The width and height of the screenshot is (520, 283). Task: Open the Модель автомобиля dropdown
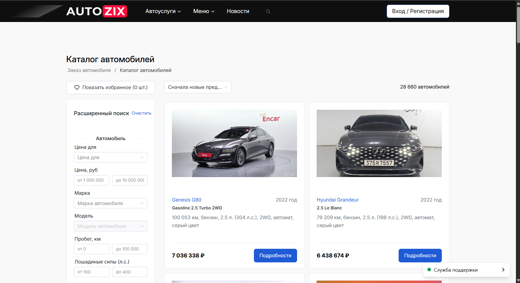click(111, 226)
